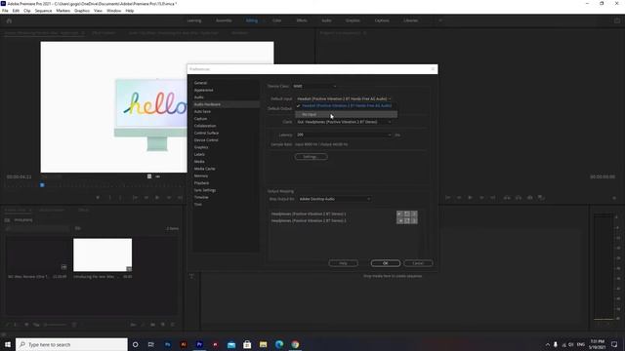Viewport: 625px width, 351px height.
Task: Open the Premiere Pro Home screen icon
Action: pyautogui.click(x=9, y=20)
